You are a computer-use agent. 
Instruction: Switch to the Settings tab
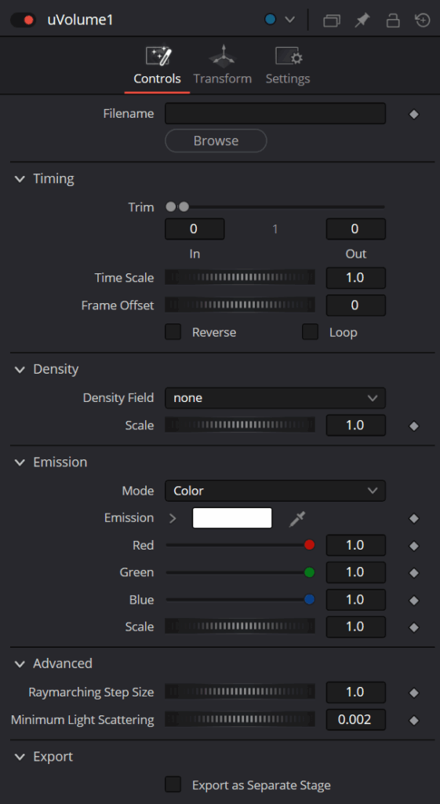(287, 66)
